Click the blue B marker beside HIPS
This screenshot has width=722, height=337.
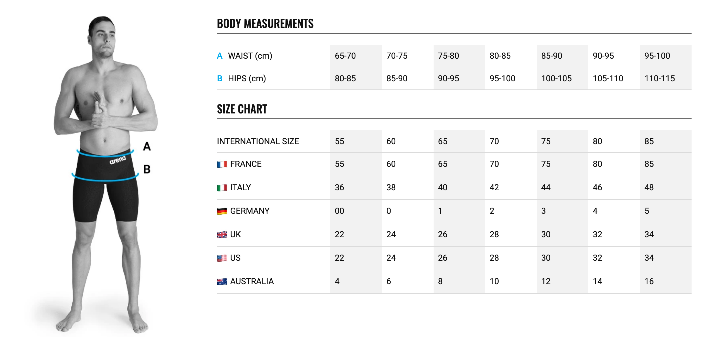click(x=220, y=79)
